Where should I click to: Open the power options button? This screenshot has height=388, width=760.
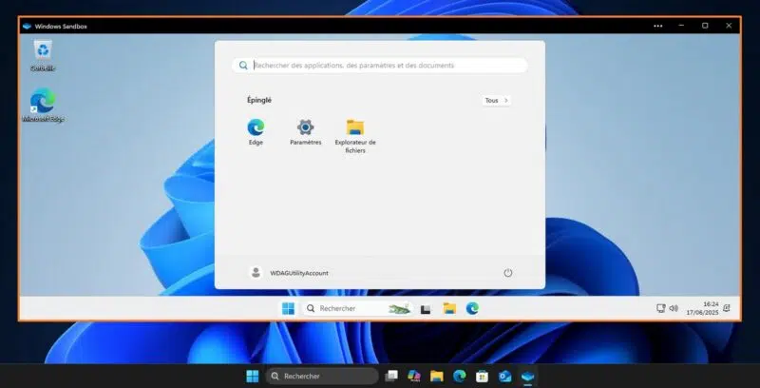point(507,273)
